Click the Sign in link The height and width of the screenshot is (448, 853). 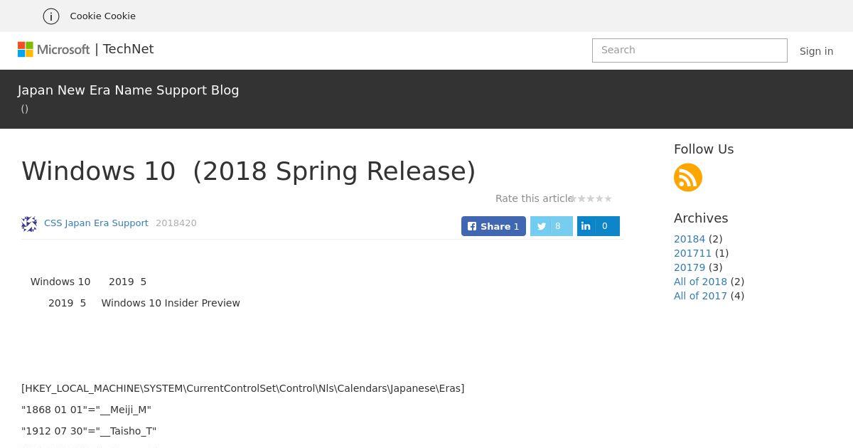[x=816, y=51]
